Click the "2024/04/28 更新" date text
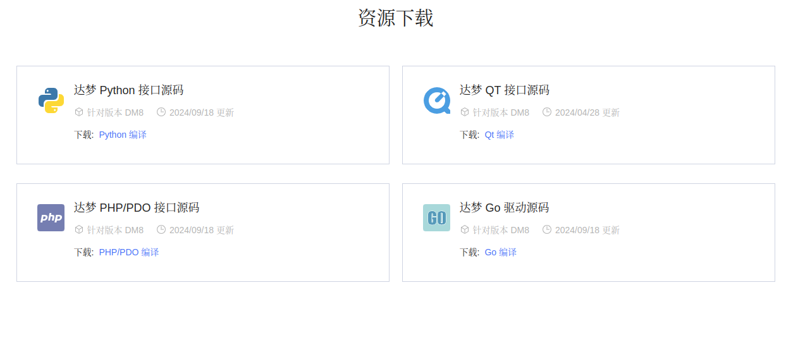 (587, 112)
